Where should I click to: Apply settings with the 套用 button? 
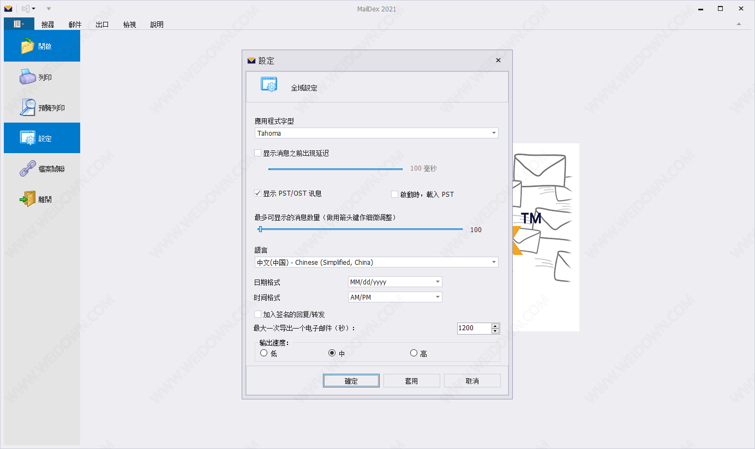pyautogui.click(x=412, y=381)
